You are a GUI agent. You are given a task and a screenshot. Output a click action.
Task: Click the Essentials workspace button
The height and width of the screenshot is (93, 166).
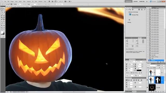pyautogui.click(x=129, y=2)
